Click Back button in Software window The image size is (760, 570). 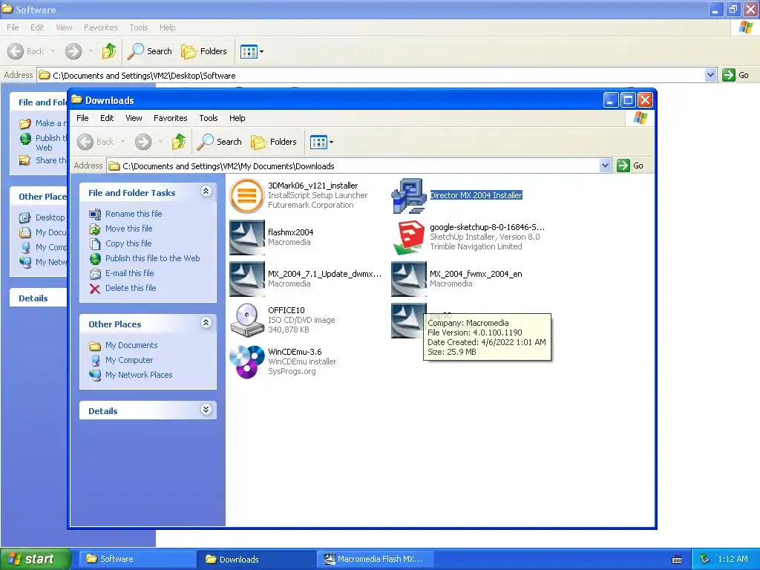26,51
